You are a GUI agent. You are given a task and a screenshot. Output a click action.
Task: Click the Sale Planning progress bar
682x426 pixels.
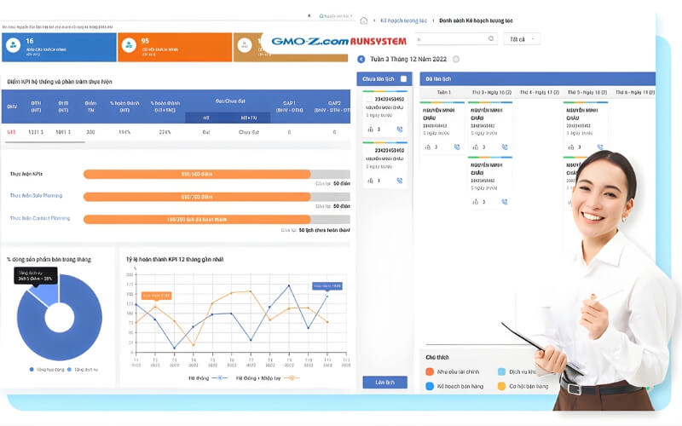[x=217, y=197]
